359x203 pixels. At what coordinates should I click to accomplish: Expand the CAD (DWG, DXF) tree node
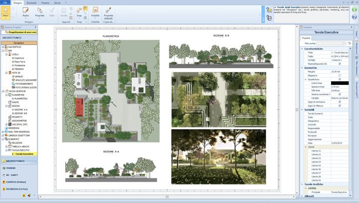click(6, 124)
